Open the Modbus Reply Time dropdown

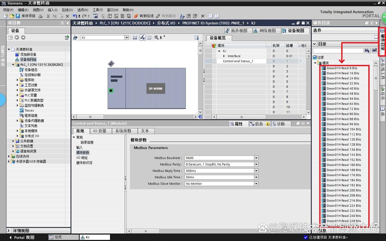point(256,171)
